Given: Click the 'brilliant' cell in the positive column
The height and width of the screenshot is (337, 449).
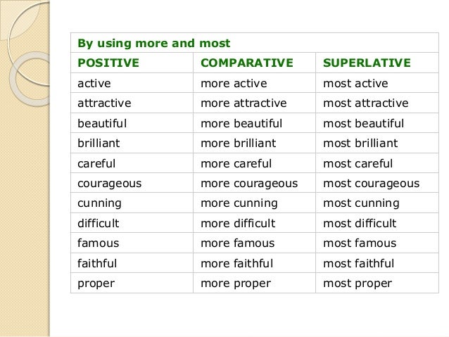Looking at the screenshot, I should pyautogui.click(x=99, y=144).
